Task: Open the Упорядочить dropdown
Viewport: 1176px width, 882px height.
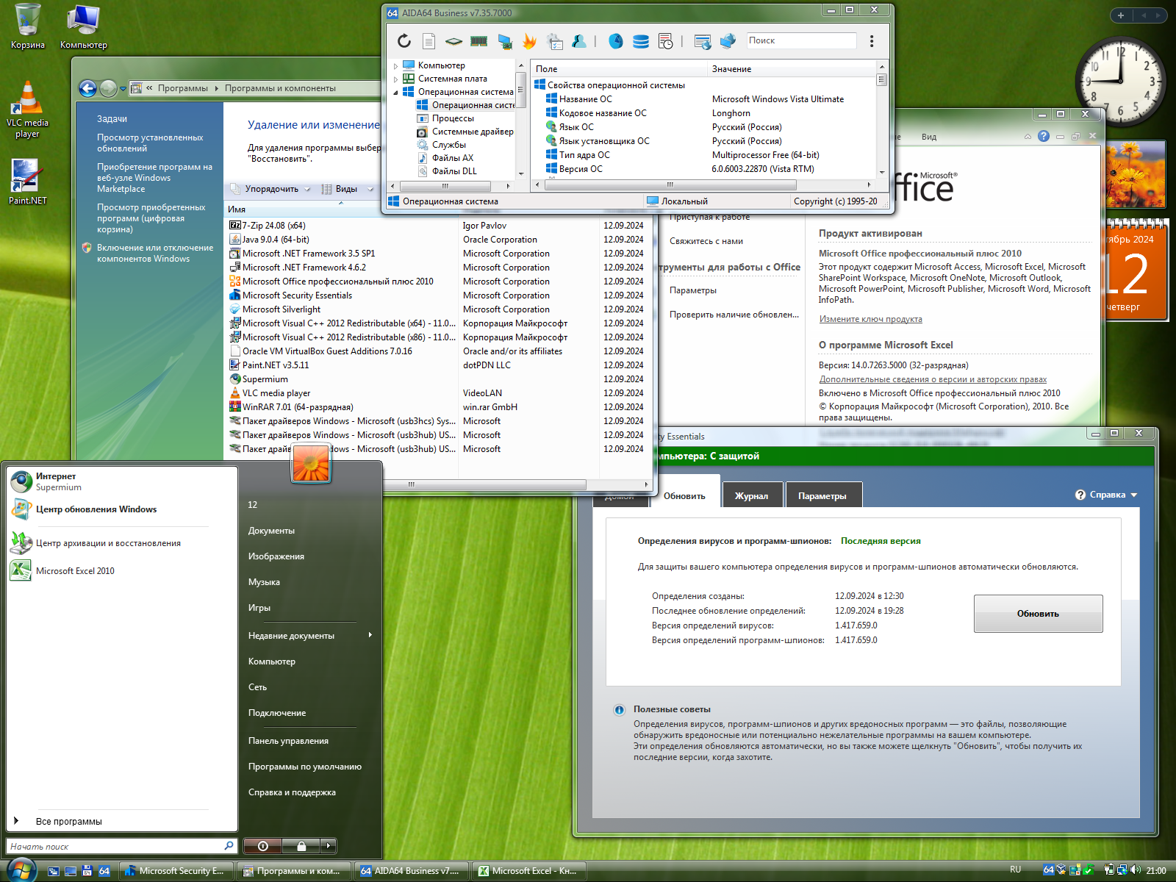Action: click(270, 189)
